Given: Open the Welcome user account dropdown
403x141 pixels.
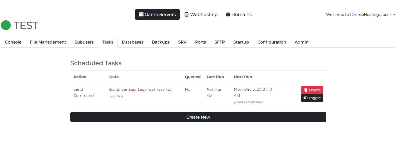Looking at the screenshot, I should (x=361, y=15).
